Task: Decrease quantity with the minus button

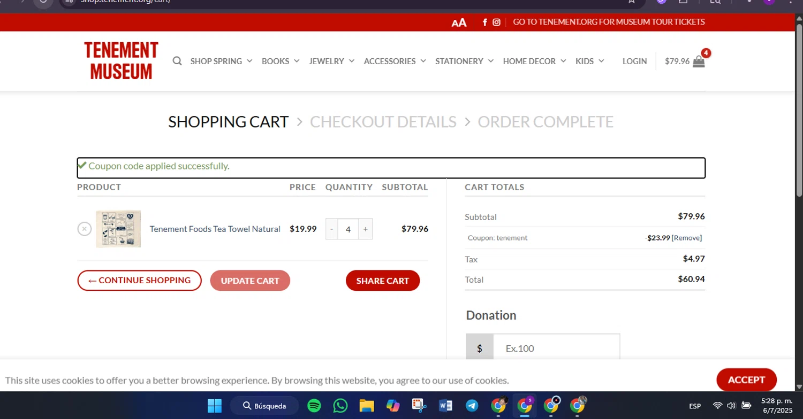Action: [x=332, y=229]
